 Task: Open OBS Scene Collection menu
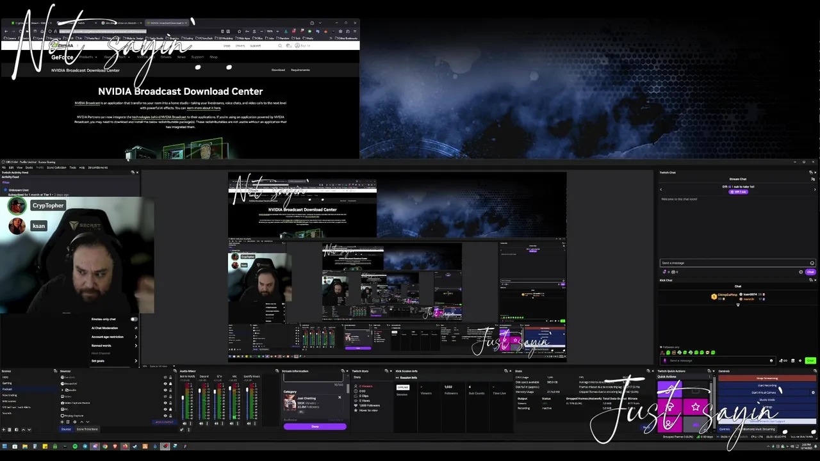tap(56, 168)
